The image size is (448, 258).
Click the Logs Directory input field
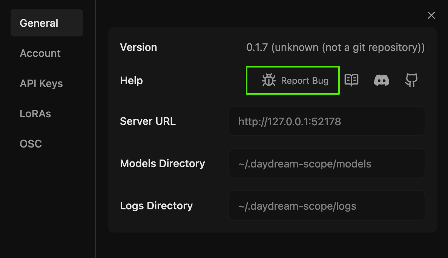coord(327,206)
